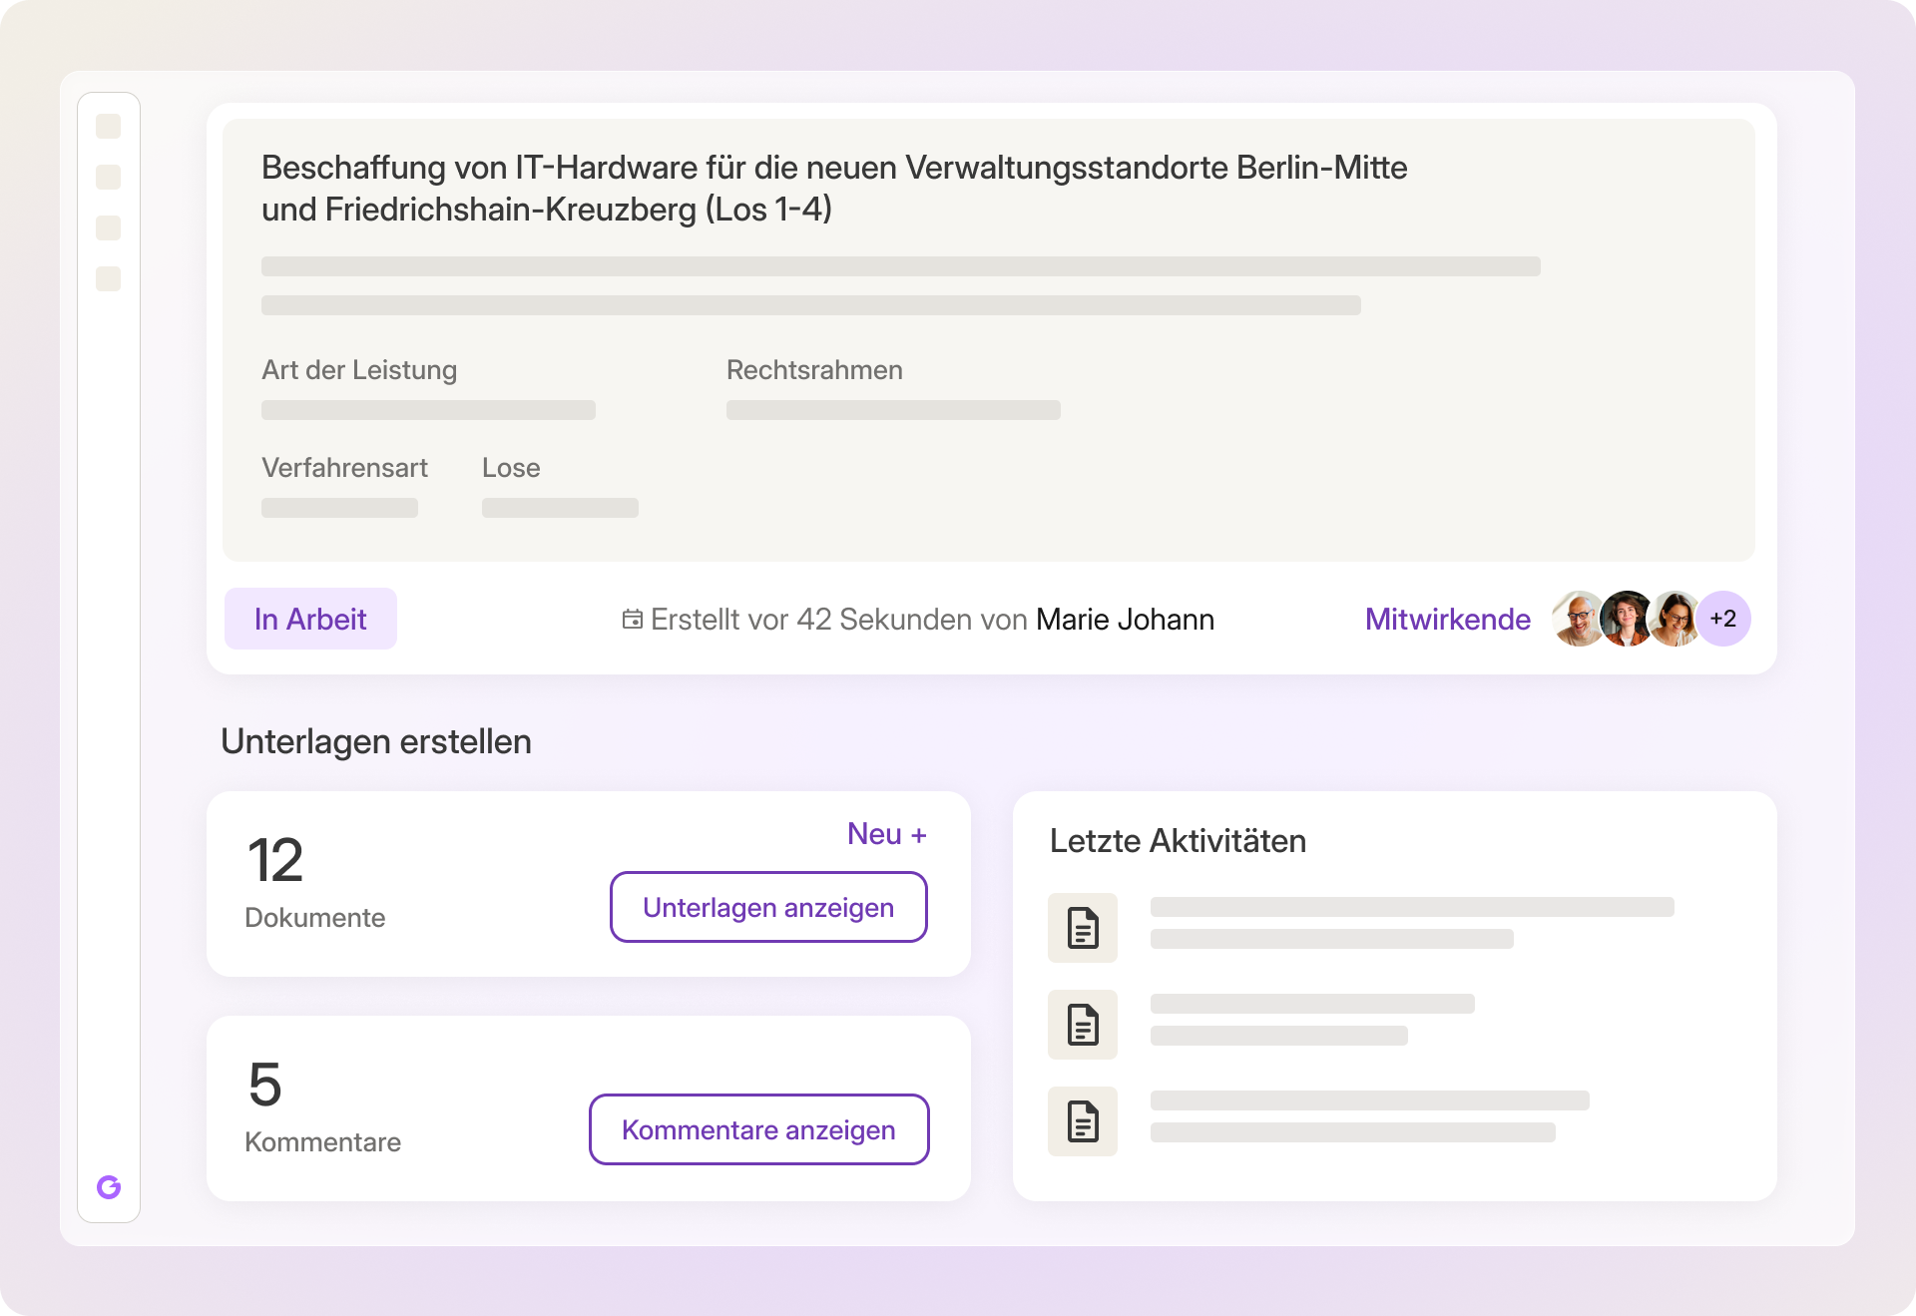Click the first sidebar placeholder icon

pyautogui.click(x=108, y=126)
